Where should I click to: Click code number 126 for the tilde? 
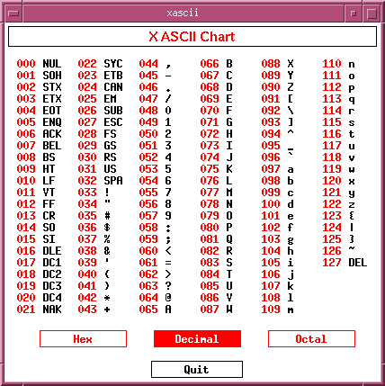point(332,251)
